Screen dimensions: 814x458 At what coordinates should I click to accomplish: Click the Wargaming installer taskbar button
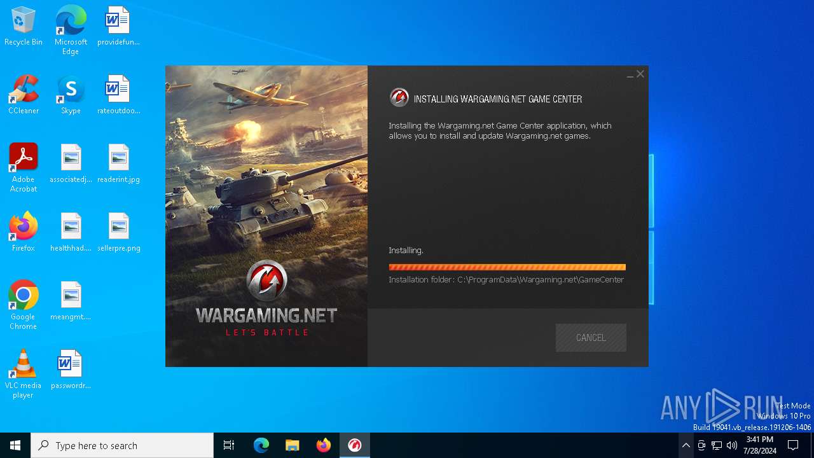(x=355, y=445)
